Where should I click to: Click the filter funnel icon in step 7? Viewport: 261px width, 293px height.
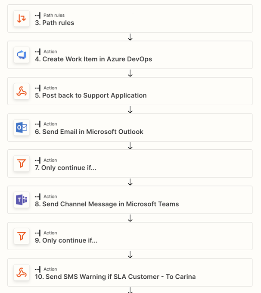click(22, 164)
